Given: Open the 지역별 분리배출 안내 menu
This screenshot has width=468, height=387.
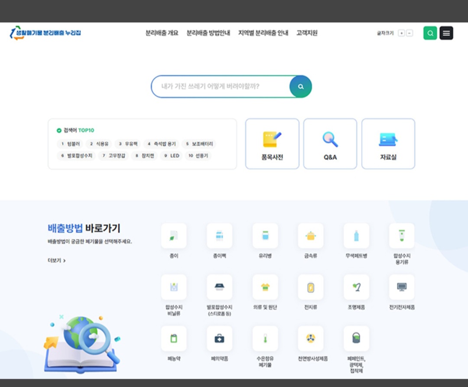Looking at the screenshot, I should (x=263, y=33).
